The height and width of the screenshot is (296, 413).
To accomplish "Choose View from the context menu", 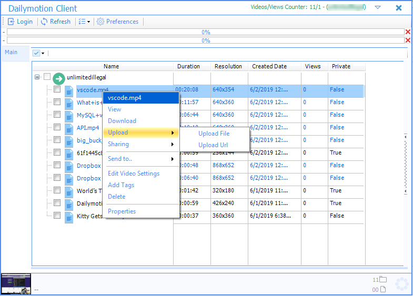I will [115, 109].
